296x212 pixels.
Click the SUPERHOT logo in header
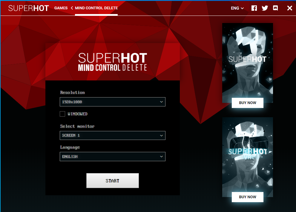coord(28,8)
